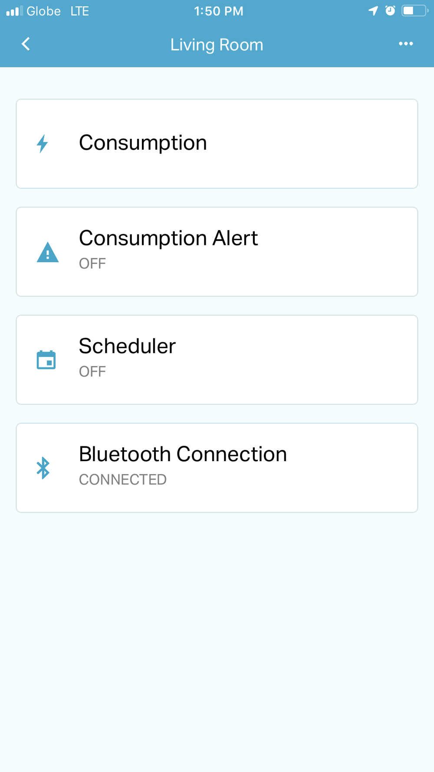Tap the calendar Scheduler icon
This screenshot has height=772, width=434.
[46, 360]
